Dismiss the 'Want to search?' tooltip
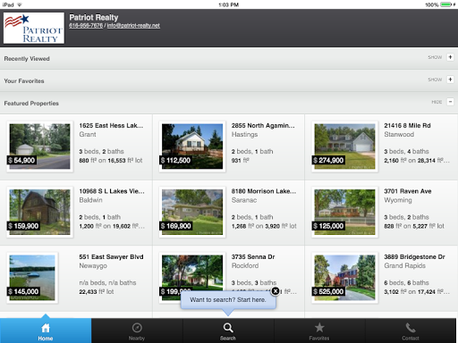458x343 pixels. 276,291
